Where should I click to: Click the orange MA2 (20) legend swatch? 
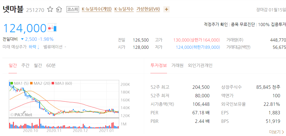[x=31, y=83]
